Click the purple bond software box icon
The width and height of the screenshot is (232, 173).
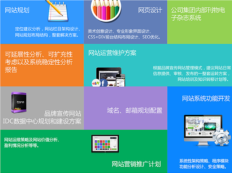click(x=19, y=102)
